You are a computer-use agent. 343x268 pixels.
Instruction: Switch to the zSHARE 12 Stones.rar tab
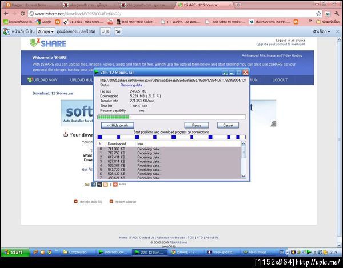(204, 5)
